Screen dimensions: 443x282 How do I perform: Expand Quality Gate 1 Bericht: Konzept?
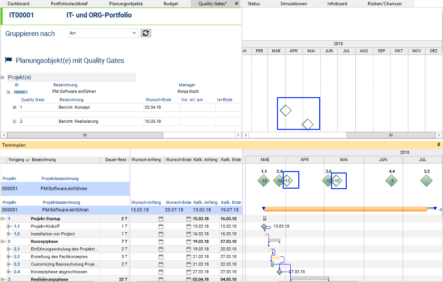click(x=14, y=108)
